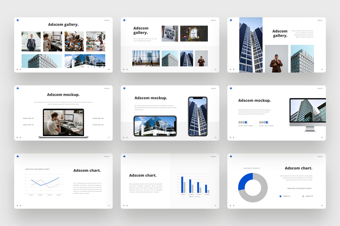Click the 'Adscom mockup.' title on the laptop slide

click(x=63, y=95)
